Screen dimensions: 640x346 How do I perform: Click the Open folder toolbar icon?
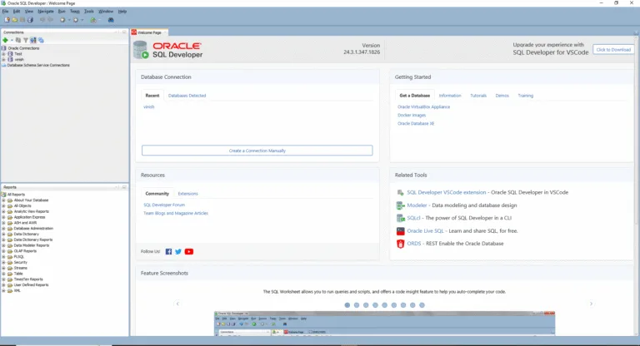click(x=15, y=20)
